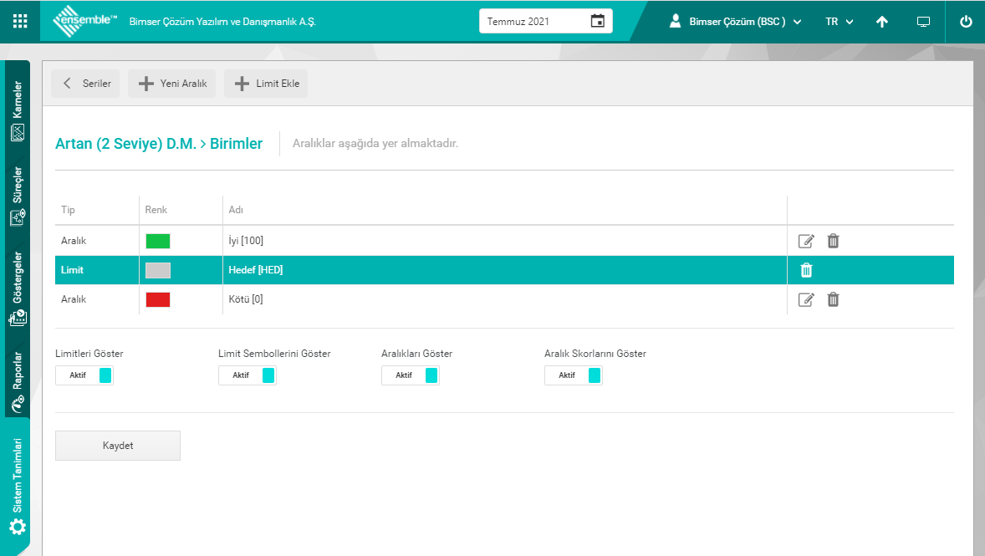This screenshot has height=556, width=985.
Task: Toggle the Aralık Skorlarını Göster switch
Action: click(573, 375)
